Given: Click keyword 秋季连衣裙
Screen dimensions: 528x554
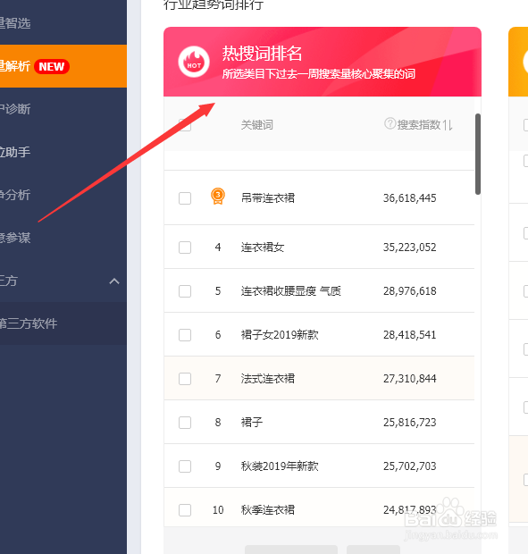Looking at the screenshot, I should [x=268, y=510].
